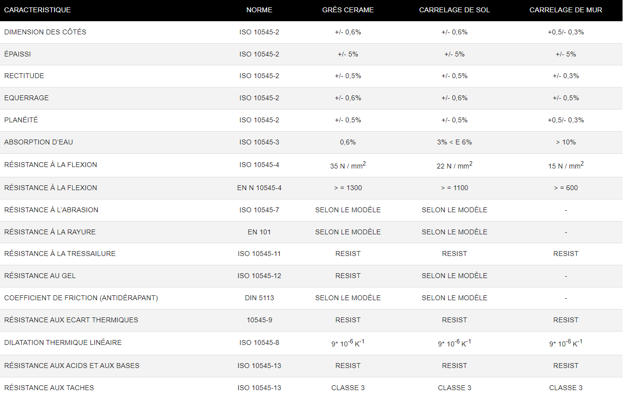Screen dimensions: 623x397
Task: Select the CARRELAGE DE SOL header
Action: [x=454, y=10]
